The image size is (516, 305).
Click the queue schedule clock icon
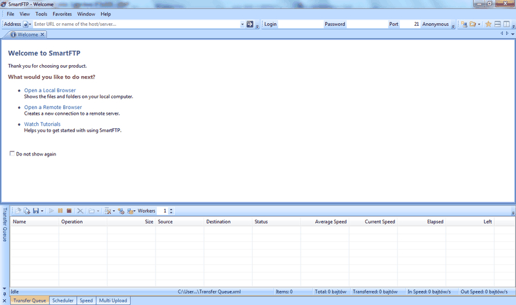click(121, 211)
